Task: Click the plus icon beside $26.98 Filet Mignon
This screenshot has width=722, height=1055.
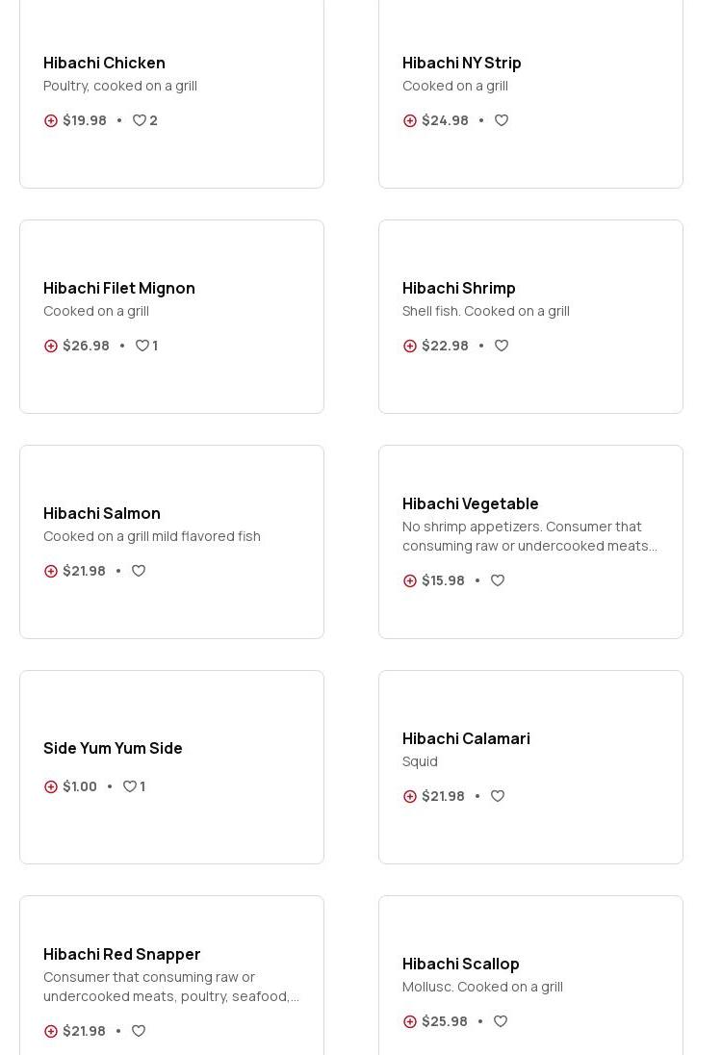Action: 51,346
